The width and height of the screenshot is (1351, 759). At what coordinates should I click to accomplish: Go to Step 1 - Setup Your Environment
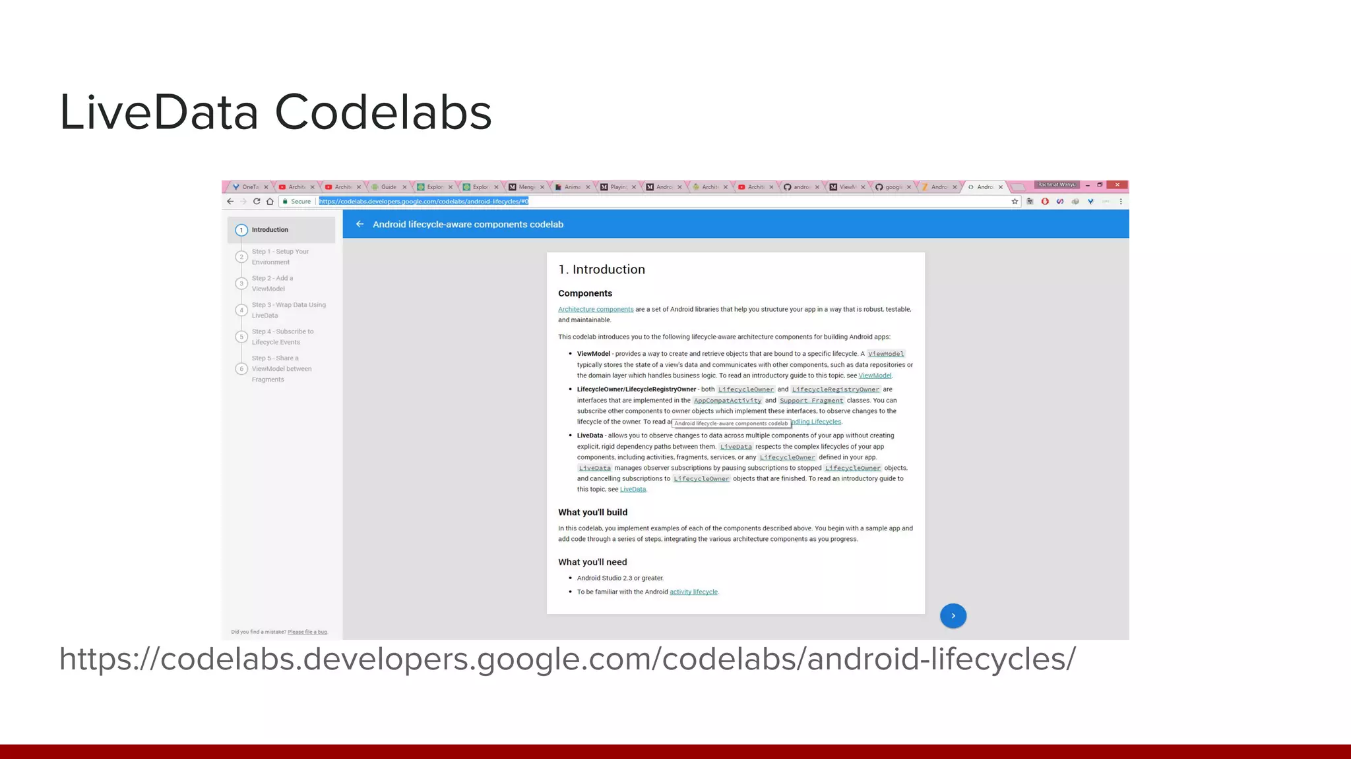point(280,257)
